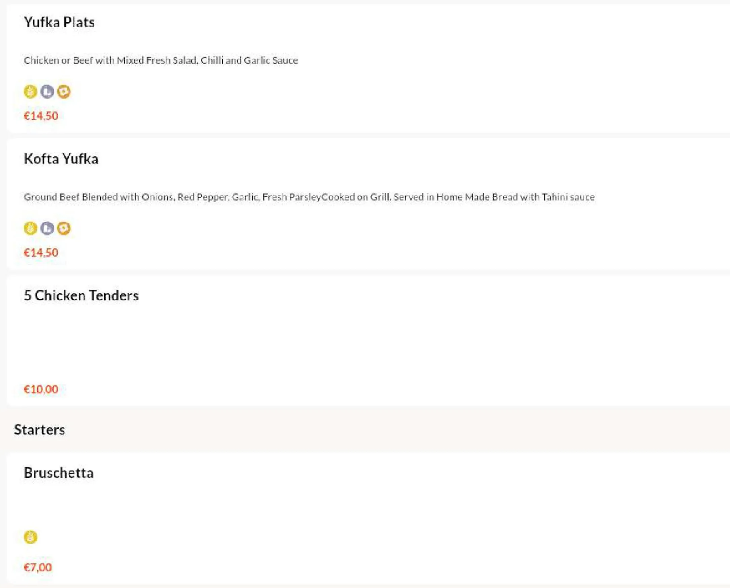Click the lactose L icon under Kofta Yufka
Viewport: 730px width, 588px height.
tap(47, 228)
